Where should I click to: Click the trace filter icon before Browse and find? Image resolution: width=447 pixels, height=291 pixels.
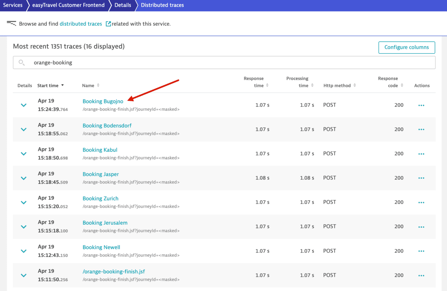(x=12, y=23)
